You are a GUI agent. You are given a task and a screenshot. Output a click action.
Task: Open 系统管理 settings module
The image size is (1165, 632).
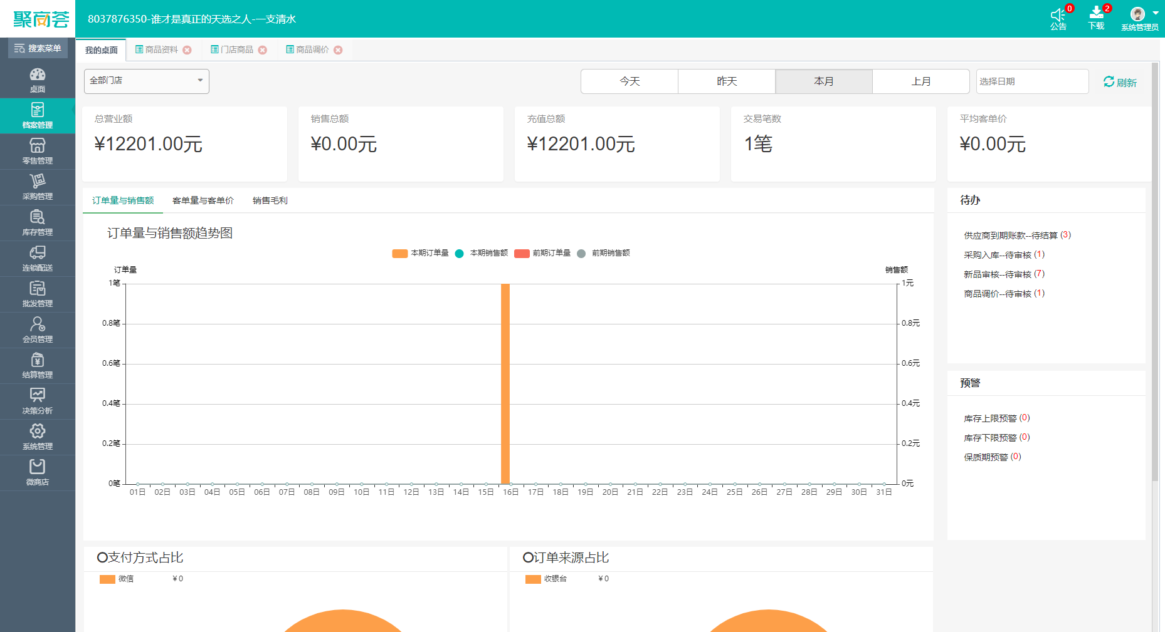click(38, 437)
